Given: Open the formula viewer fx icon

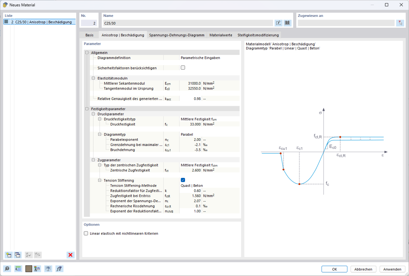Looking at the screenshot, I should [x=59, y=269].
